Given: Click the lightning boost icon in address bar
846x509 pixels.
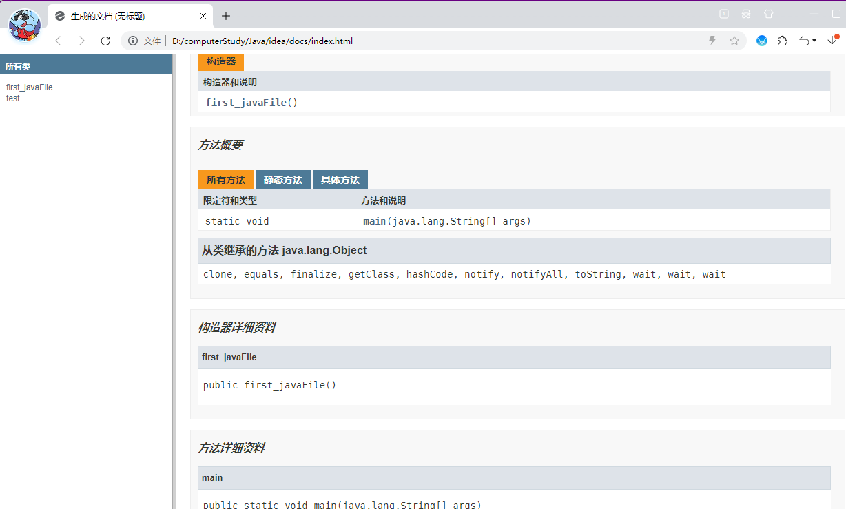Looking at the screenshot, I should [x=712, y=41].
